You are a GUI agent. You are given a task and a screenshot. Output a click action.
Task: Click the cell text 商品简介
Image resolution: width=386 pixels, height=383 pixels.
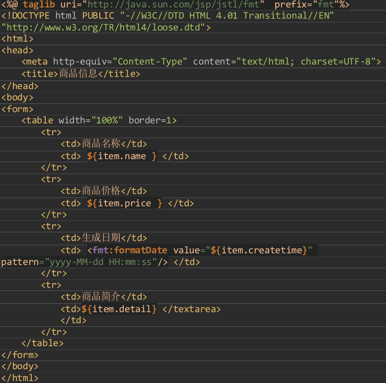coord(101,297)
